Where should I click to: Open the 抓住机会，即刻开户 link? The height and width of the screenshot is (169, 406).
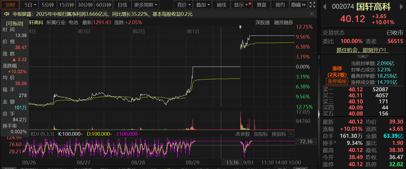(362, 50)
